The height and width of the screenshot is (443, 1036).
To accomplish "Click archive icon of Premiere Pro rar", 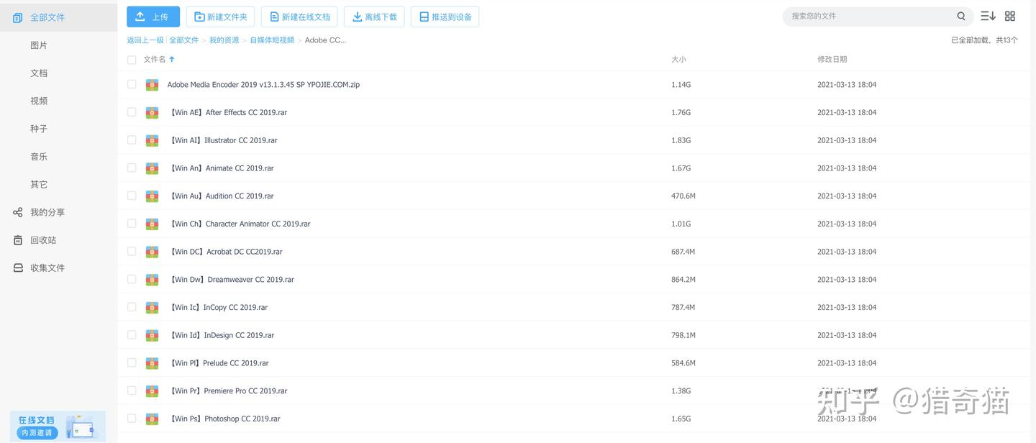I will click(152, 391).
